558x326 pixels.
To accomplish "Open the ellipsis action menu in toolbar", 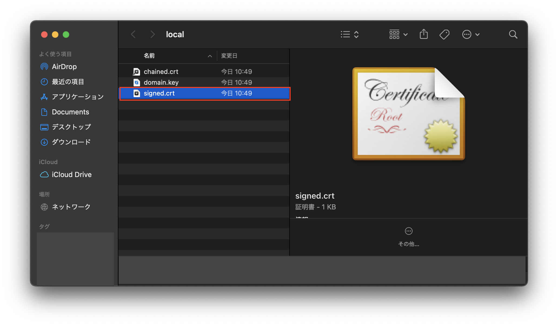I will (471, 35).
